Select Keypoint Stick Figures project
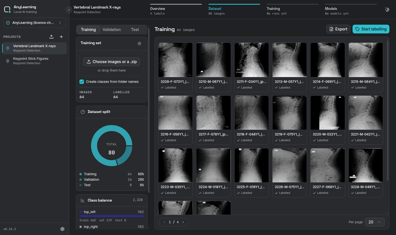 pos(34,61)
